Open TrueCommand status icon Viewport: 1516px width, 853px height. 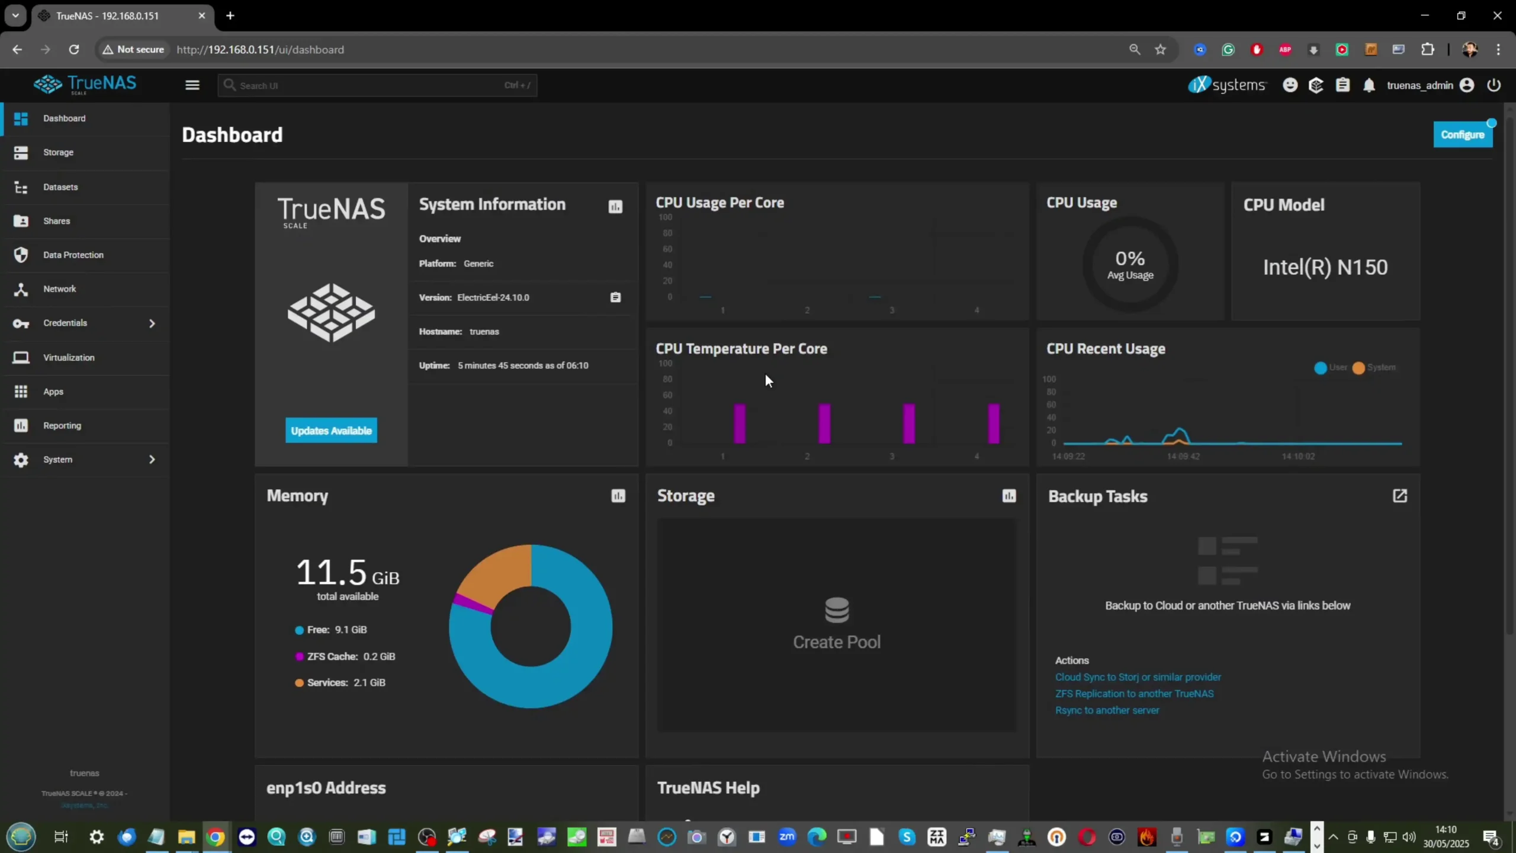1316,85
